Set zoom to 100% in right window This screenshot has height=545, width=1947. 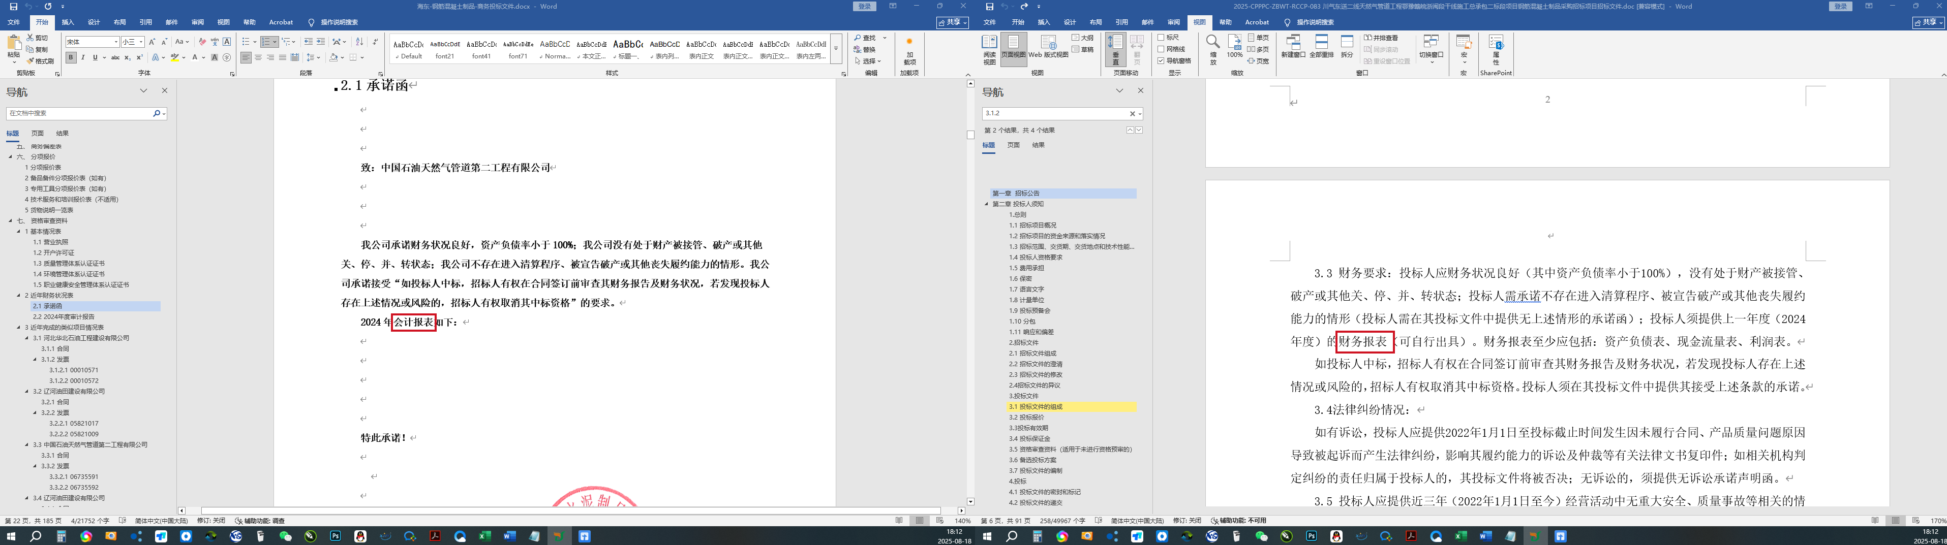(x=1234, y=47)
